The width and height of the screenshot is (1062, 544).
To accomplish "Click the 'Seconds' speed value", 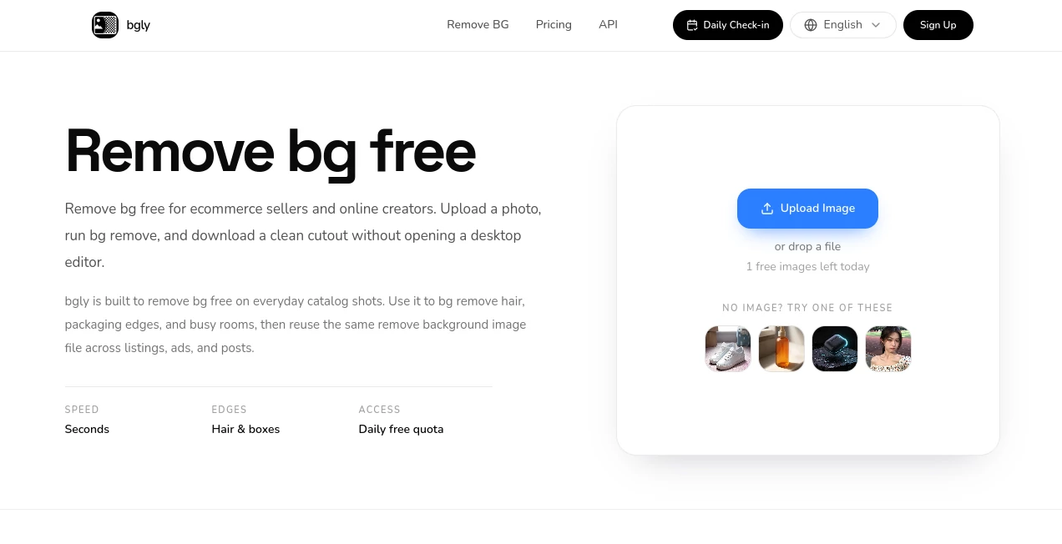I will (87, 430).
